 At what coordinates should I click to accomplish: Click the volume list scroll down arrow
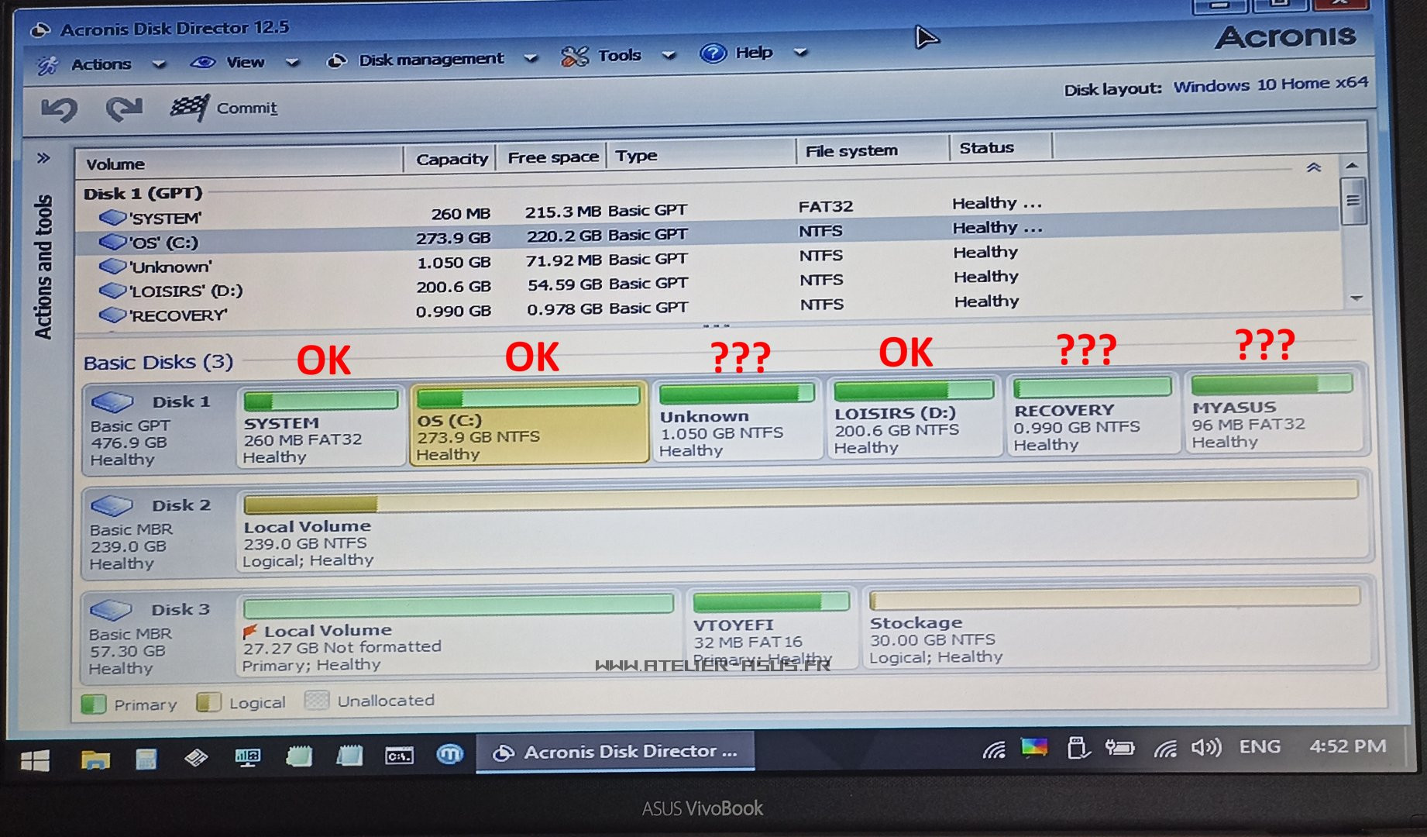coord(1356,298)
